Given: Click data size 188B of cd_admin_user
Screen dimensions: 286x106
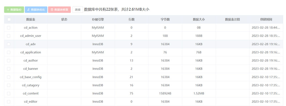Looking at the screenshot, I should (199, 36).
